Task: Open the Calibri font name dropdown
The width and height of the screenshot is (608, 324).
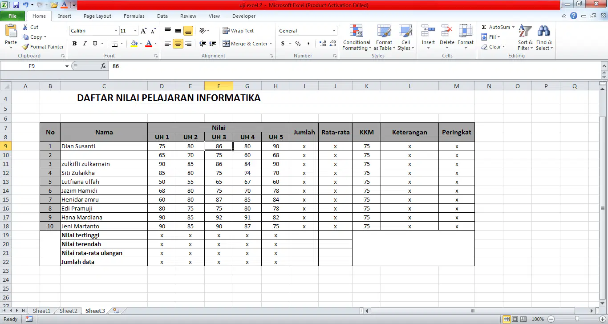Action: [x=116, y=31]
